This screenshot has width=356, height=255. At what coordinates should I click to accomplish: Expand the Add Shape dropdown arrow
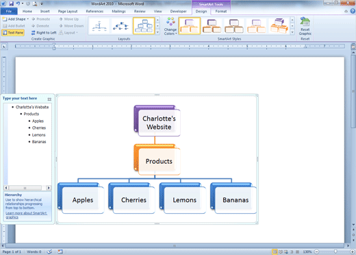pyautogui.click(x=28, y=19)
